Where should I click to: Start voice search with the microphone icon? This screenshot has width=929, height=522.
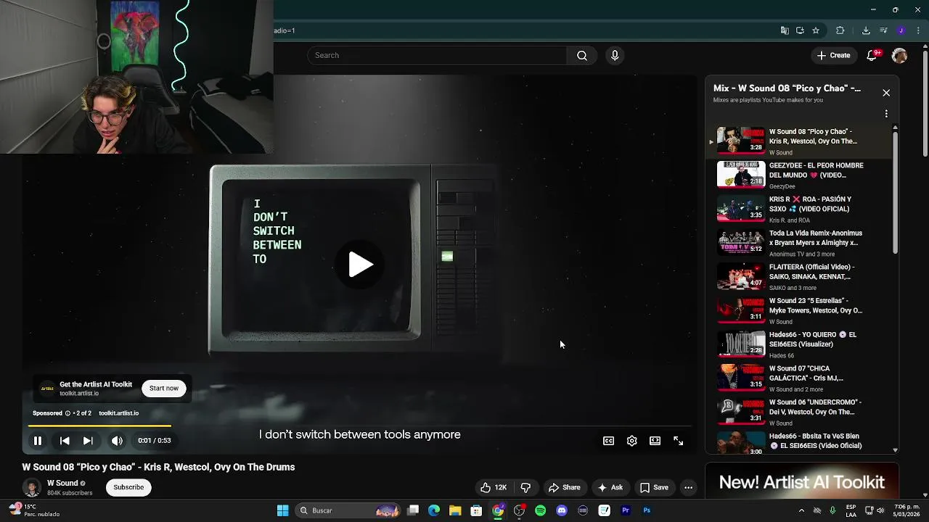pos(615,55)
